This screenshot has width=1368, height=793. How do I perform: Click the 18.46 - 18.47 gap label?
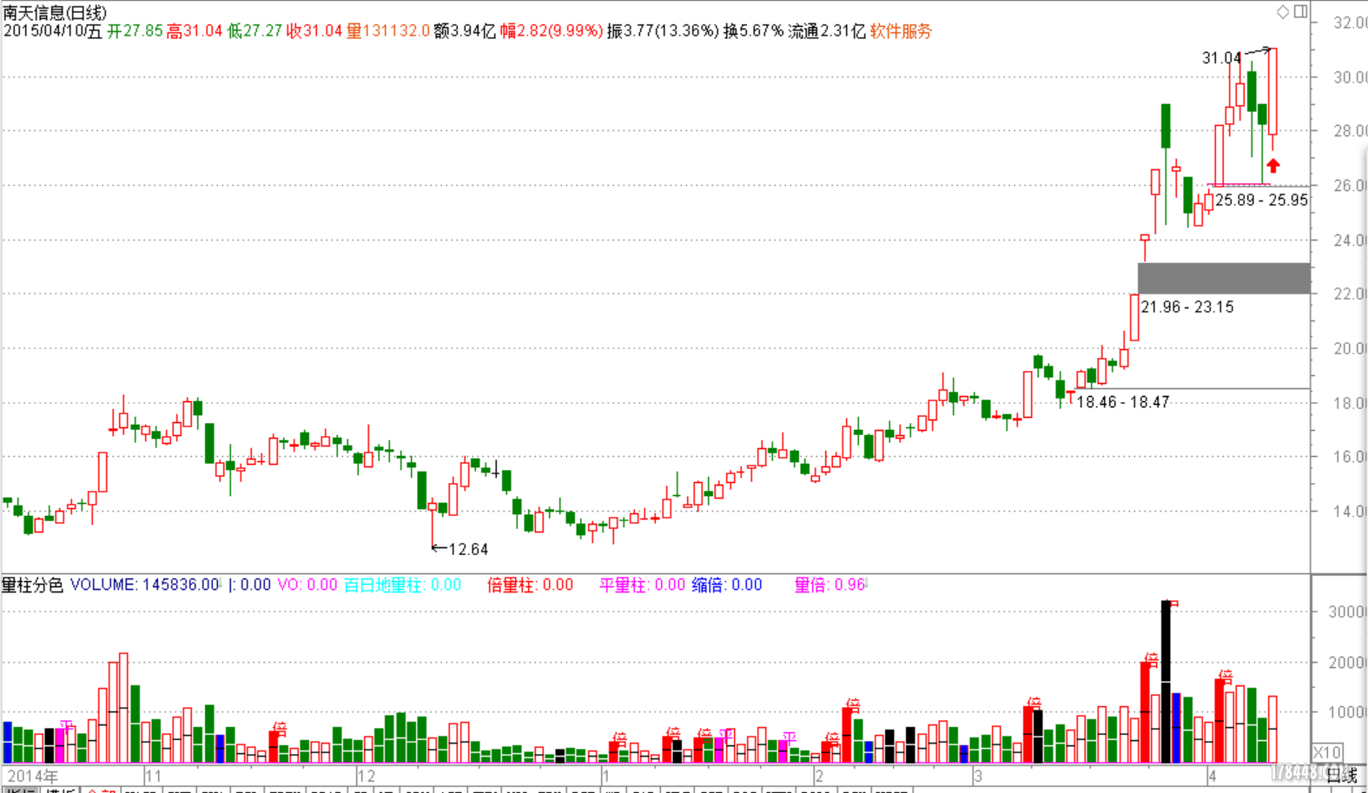(x=1123, y=402)
